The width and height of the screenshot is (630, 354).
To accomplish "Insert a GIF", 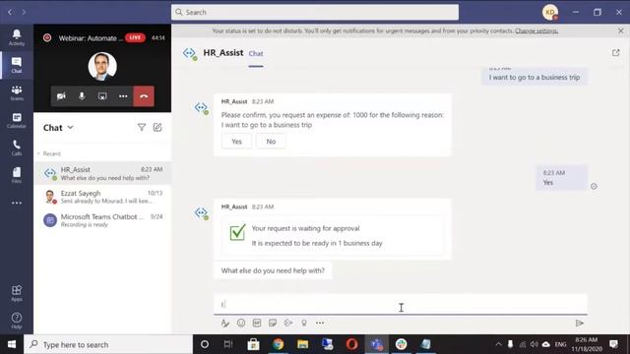I will [x=257, y=324].
